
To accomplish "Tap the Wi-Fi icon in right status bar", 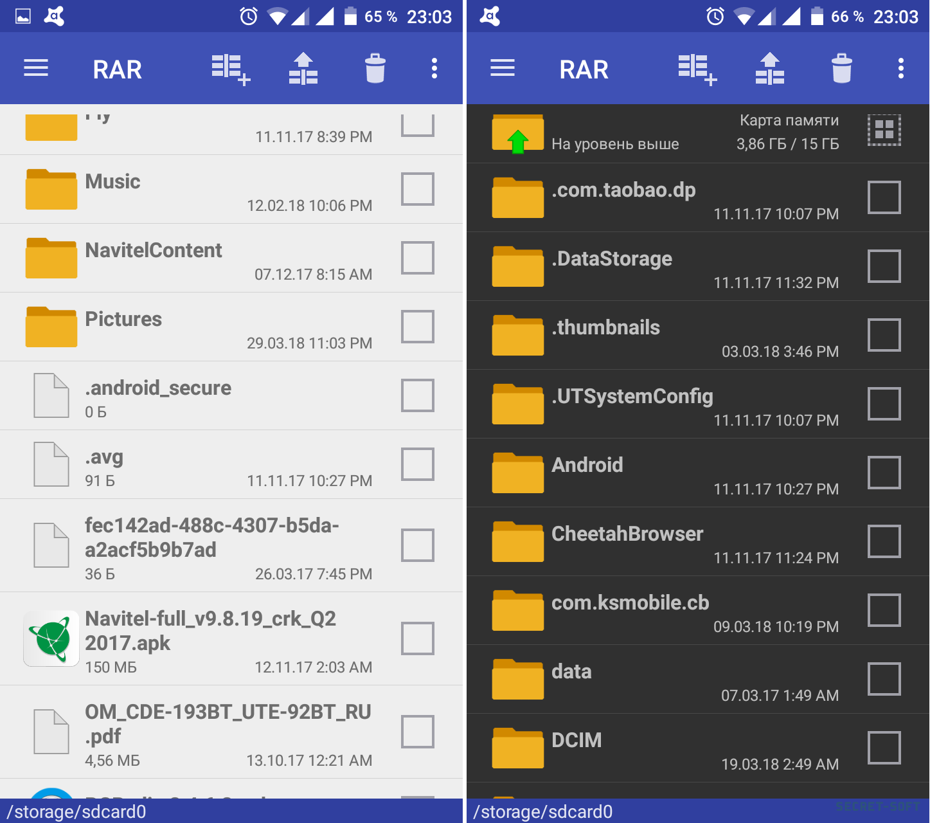I will coord(744,16).
